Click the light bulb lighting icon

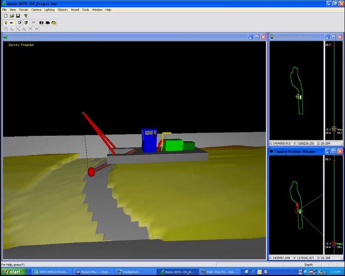6,22
